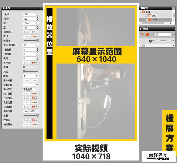The width and height of the screenshot is (177, 163).
Task: Click the timeline horizontal scrollbar
Action: coord(157,46)
